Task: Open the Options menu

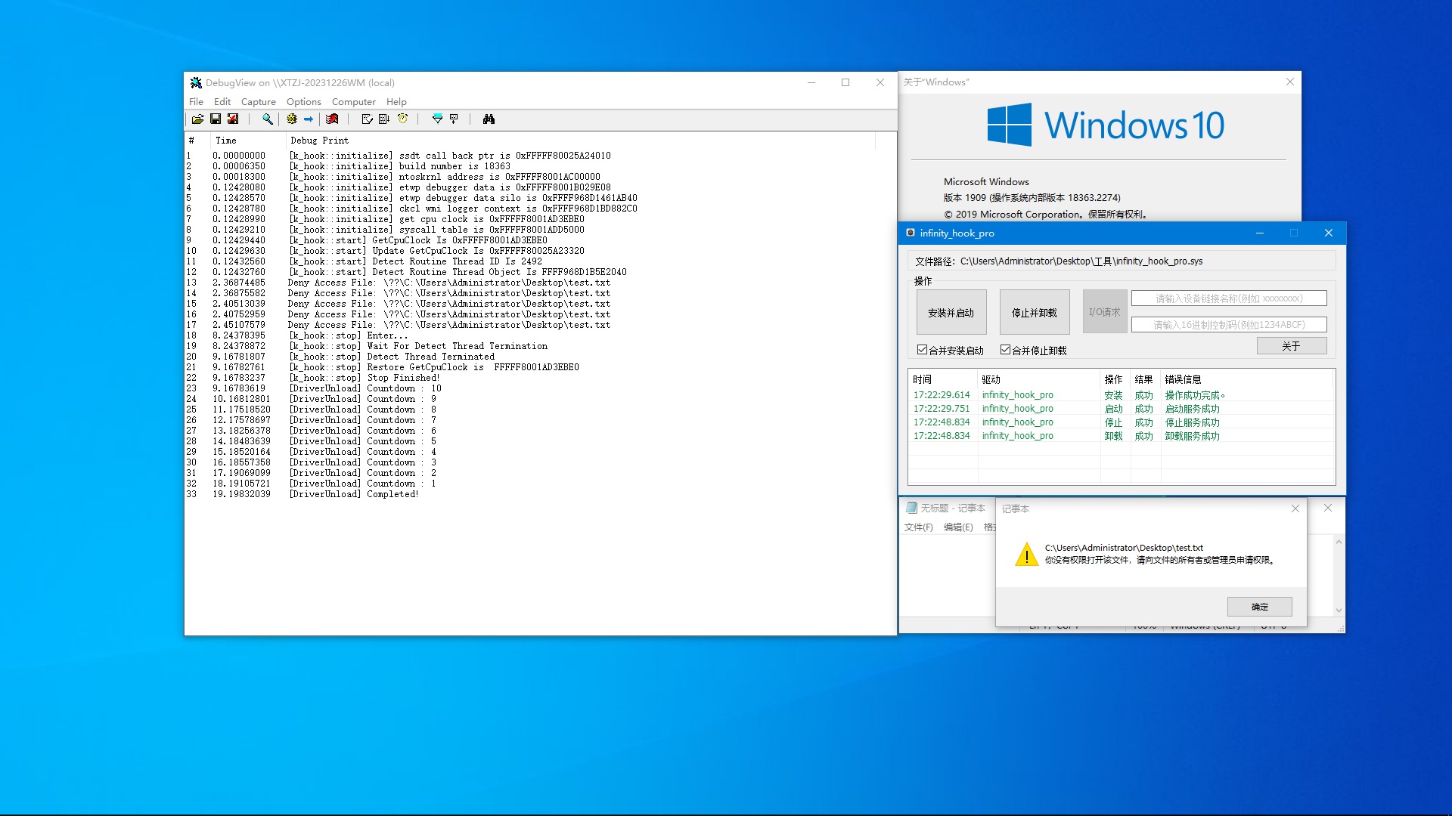Action: [303, 102]
